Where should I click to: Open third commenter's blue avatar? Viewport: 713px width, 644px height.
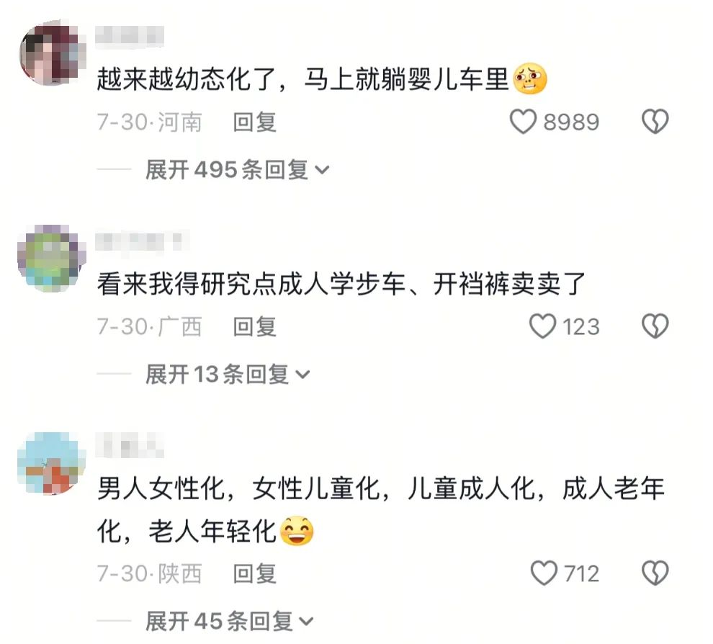[52, 463]
